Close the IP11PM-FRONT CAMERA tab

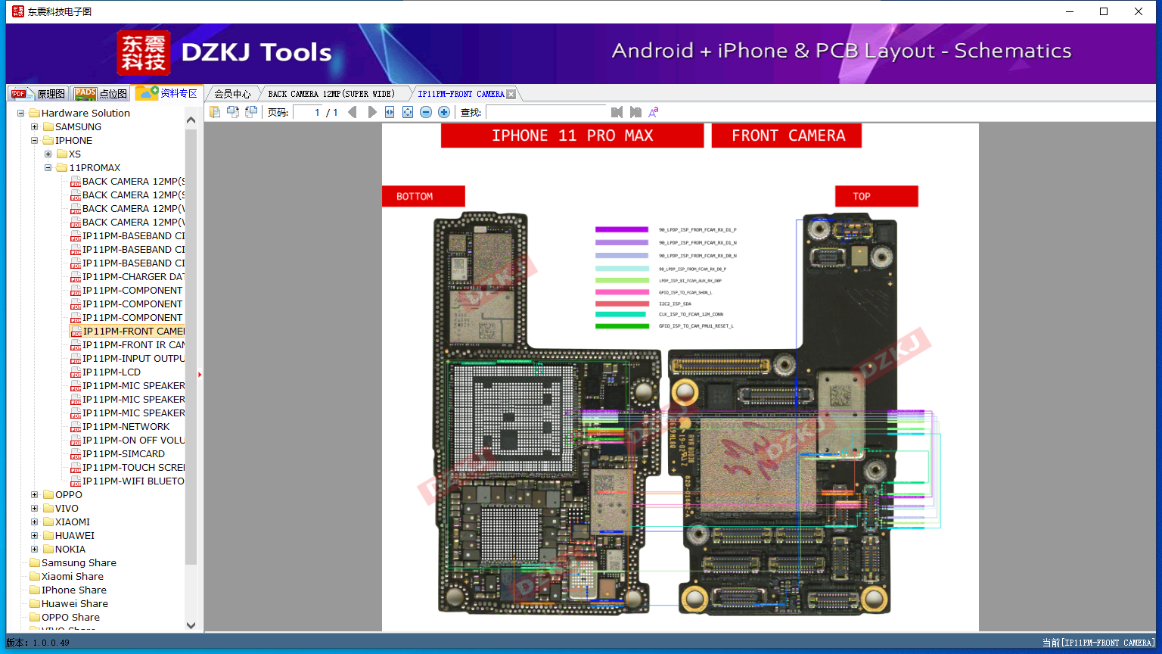(x=511, y=94)
